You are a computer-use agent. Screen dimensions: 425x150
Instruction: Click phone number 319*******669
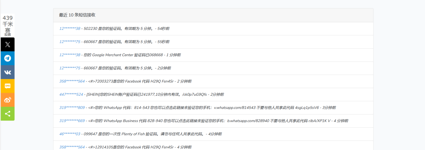pos(72,121)
